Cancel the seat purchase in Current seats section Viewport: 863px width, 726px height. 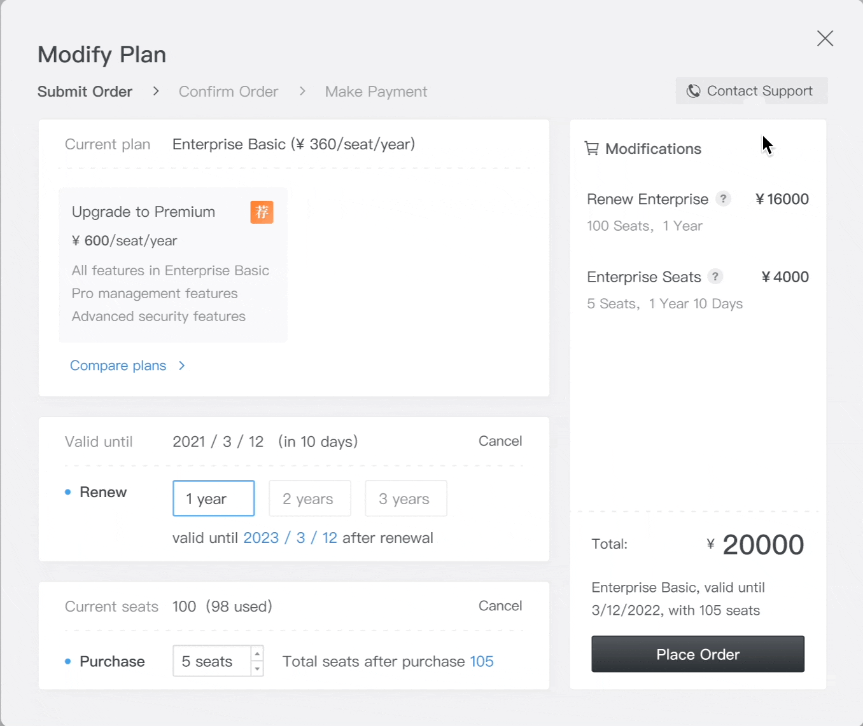point(500,606)
